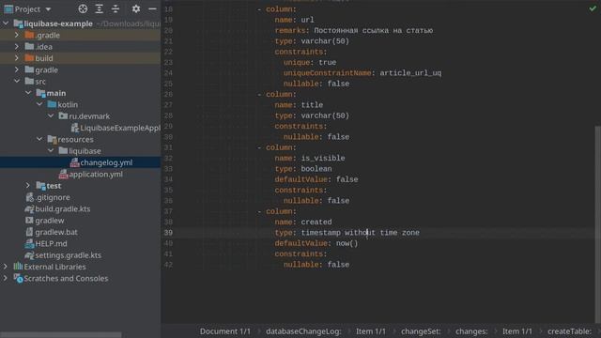Screen dimensions: 601x338
Task: Select changelog.yml in the project tree
Action: click(x=106, y=162)
